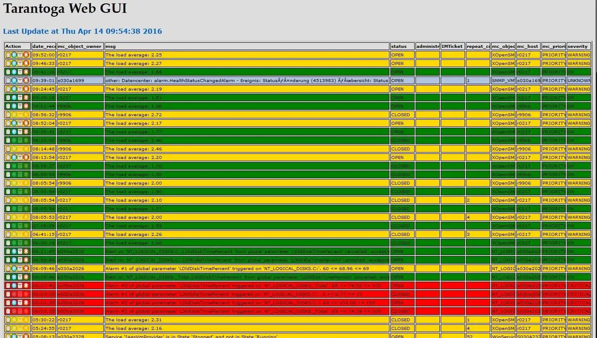Click the calendar icon in the 09:52:00 row
This screenshot has height=338, width=597.
pos(20,55)
